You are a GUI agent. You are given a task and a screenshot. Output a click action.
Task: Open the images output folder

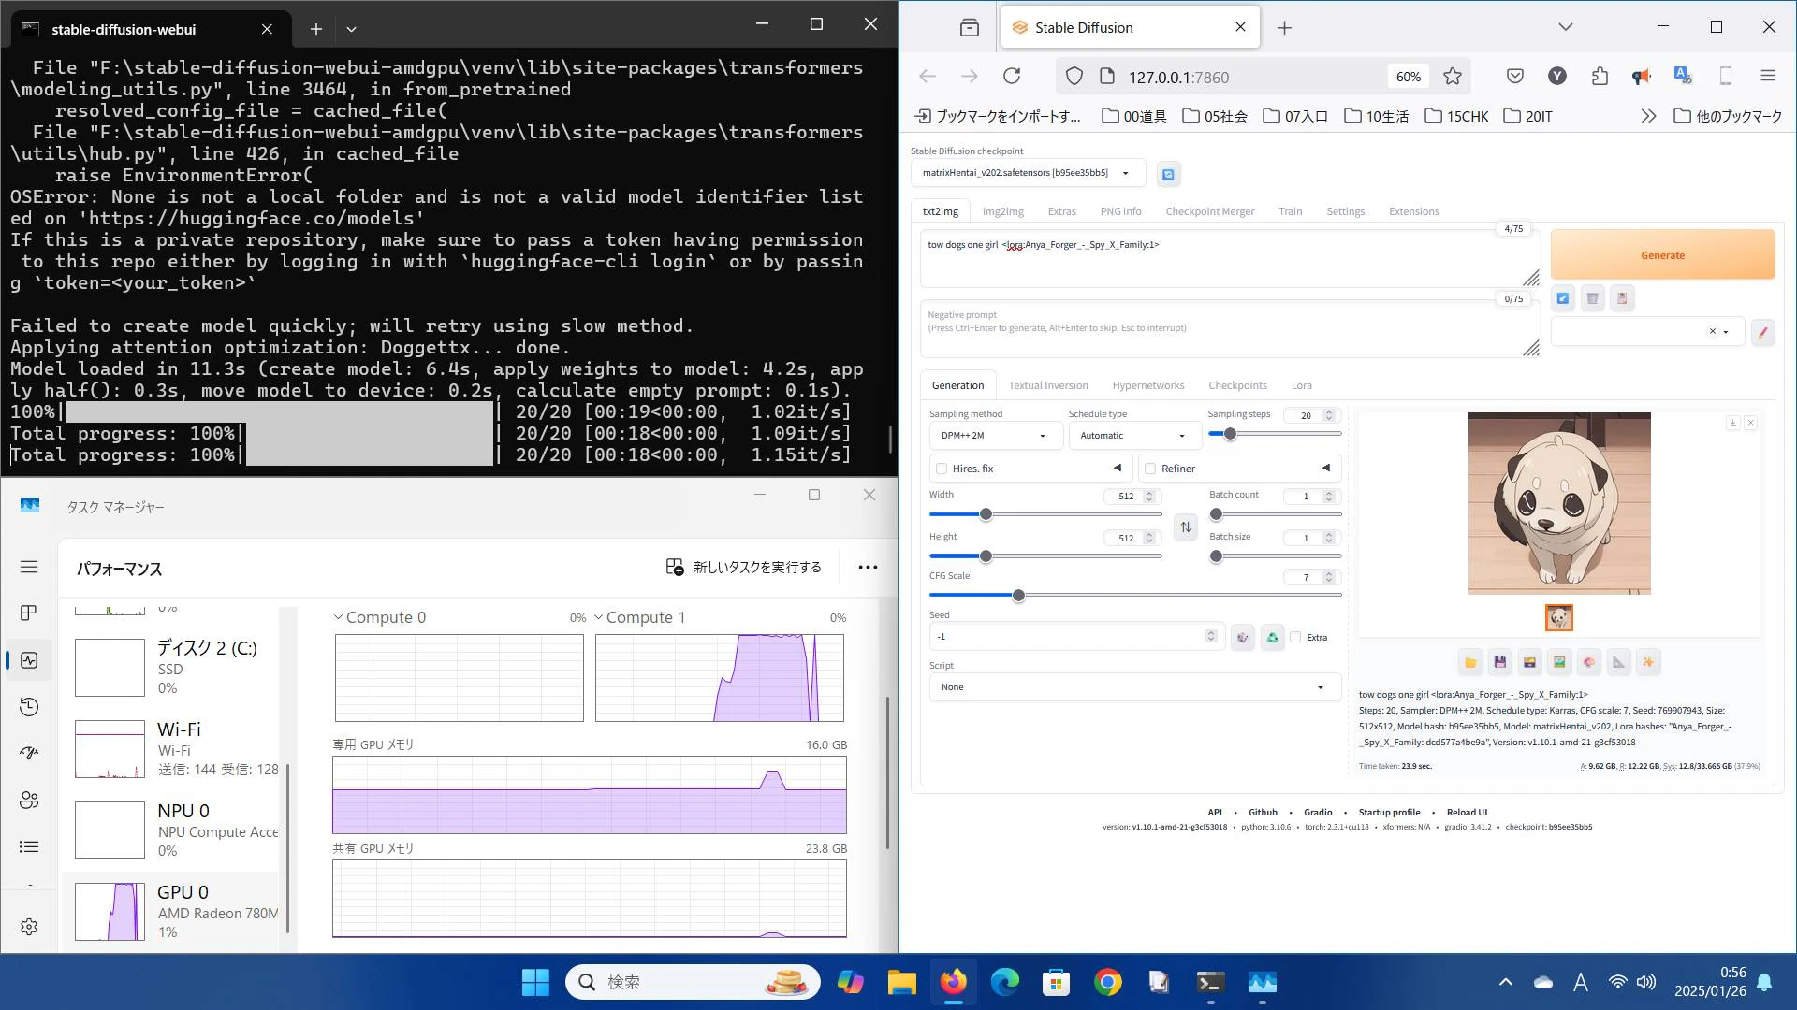point(1470,662)
